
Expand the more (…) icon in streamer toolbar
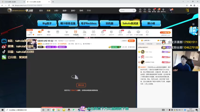point(147,32)
